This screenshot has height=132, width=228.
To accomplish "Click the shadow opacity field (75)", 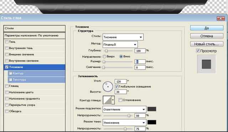I will [140, 129].
